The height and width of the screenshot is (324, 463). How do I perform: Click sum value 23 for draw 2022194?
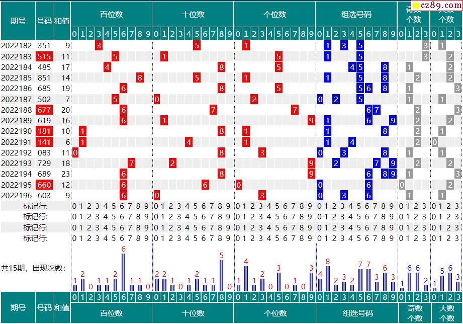[65, 174]
